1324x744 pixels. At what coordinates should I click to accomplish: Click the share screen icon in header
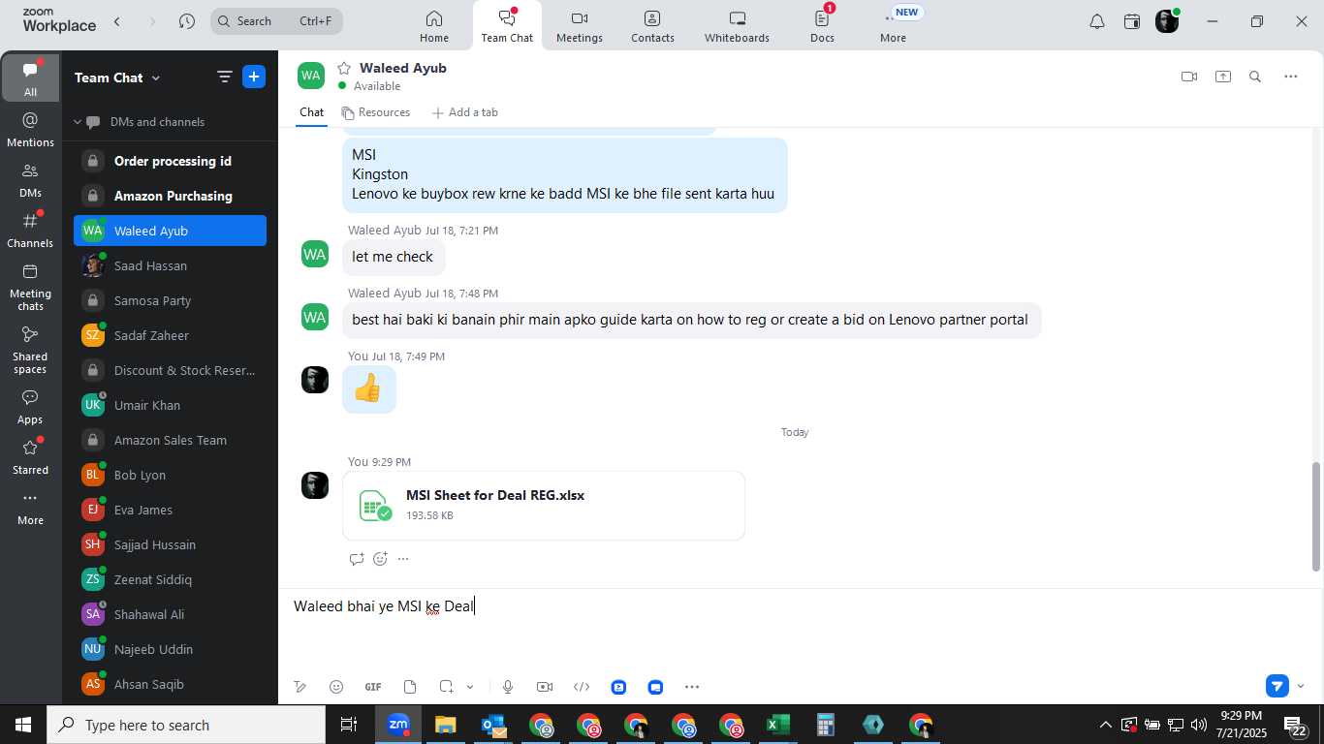tap(1223, 77)
